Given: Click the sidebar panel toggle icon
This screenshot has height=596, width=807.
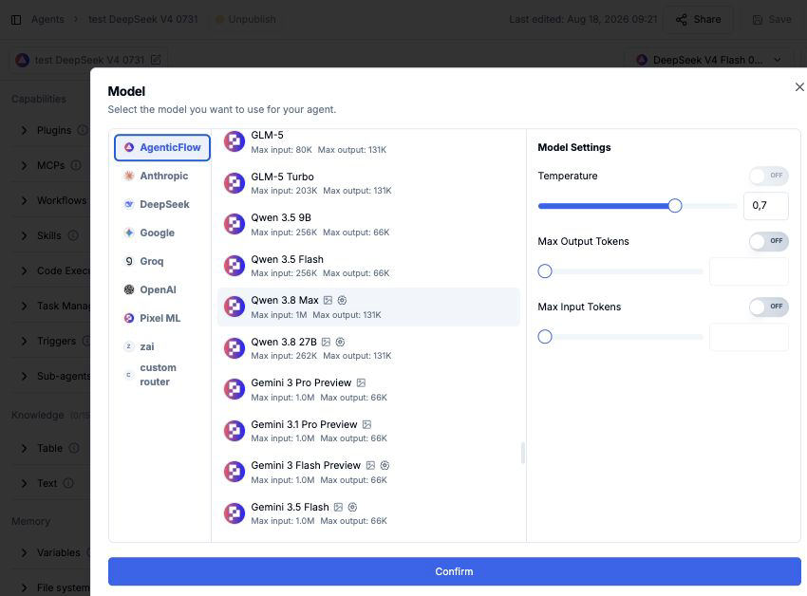Looking at the screenshot, I should pyautogui.click(x=16, y=20).
